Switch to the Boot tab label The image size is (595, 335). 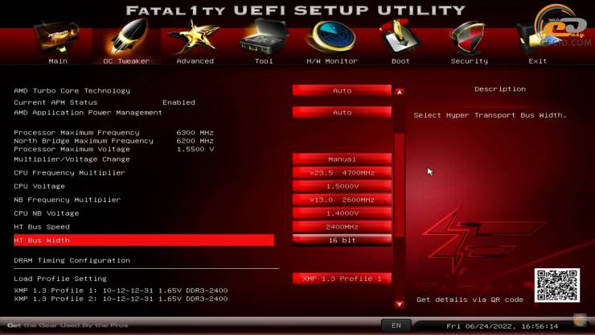coord(400,61)
